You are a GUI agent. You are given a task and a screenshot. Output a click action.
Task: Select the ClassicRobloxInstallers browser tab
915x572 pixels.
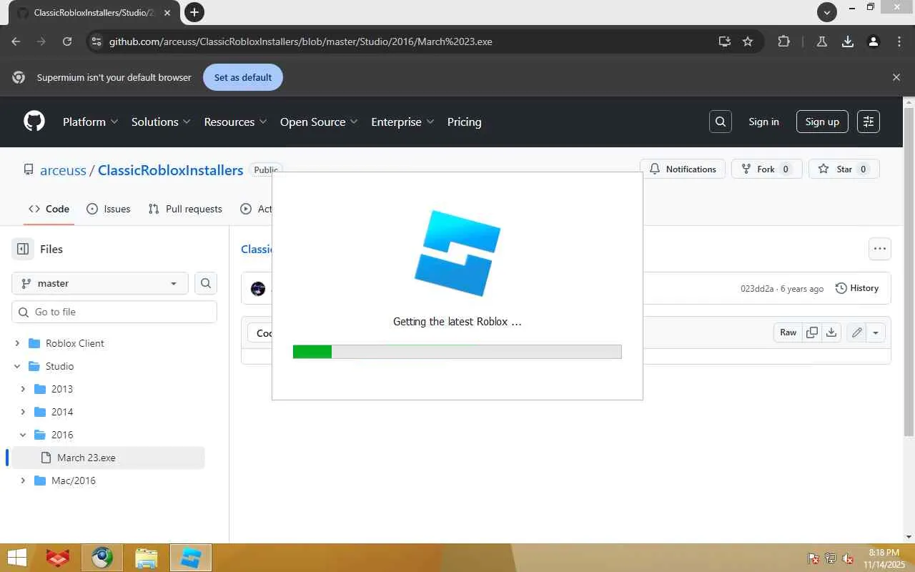(94, 13)
